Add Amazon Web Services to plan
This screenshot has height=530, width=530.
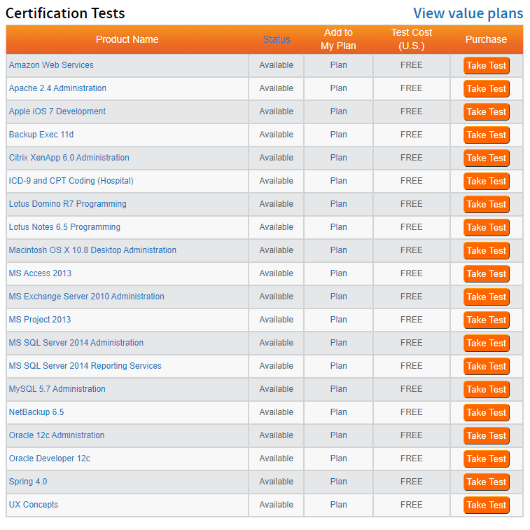coord(338,65)
